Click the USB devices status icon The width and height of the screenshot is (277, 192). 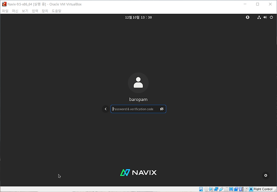(221, 189)
